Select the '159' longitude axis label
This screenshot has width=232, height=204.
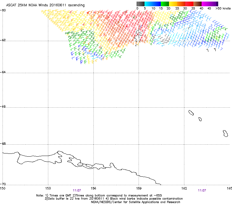click(139, 188)
